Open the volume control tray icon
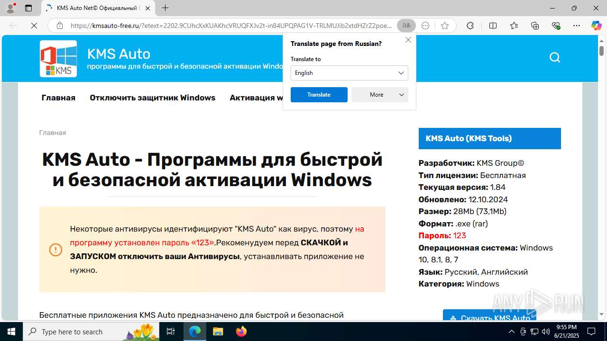The image size is (607, 341). tap(546, 332)
